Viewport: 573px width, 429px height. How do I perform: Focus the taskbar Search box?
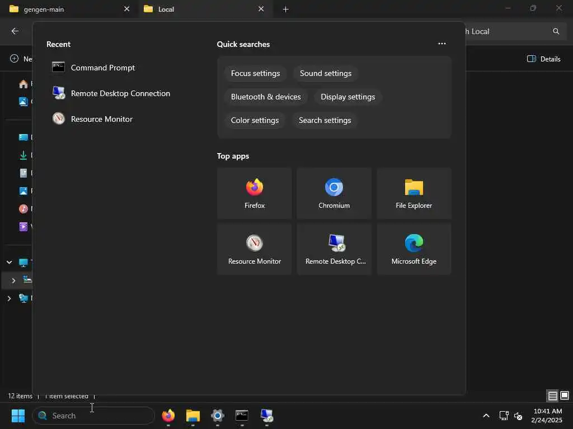click(x=93, y=416)
